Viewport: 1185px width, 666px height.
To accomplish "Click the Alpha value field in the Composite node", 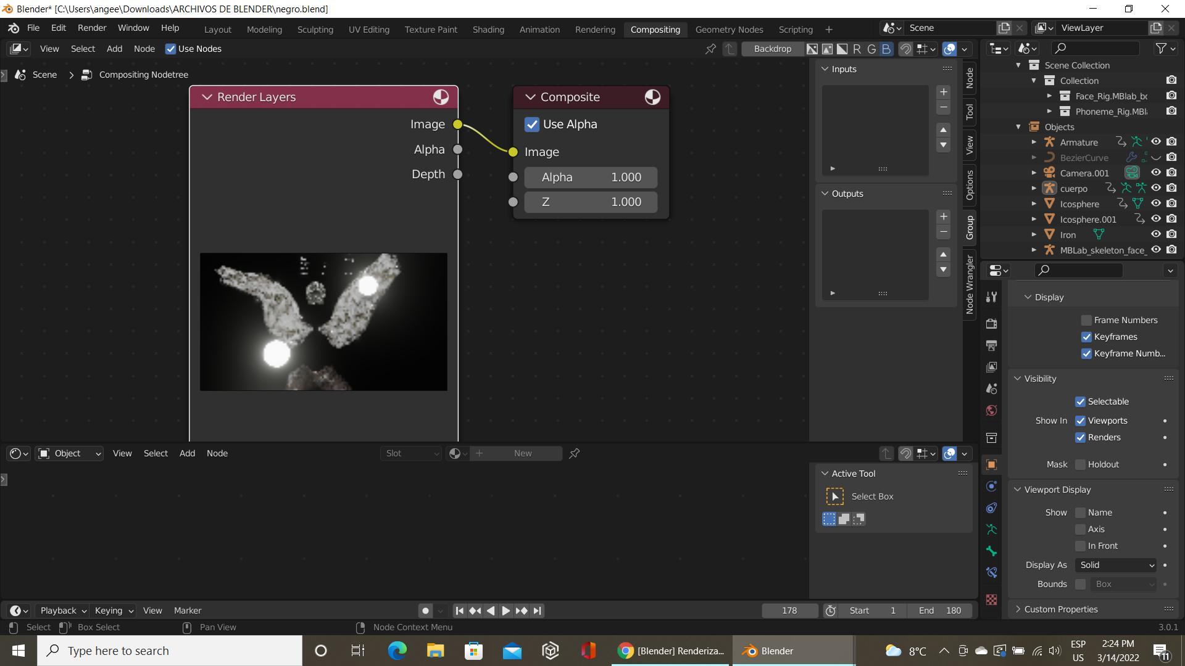I will [x=591, y=177].
